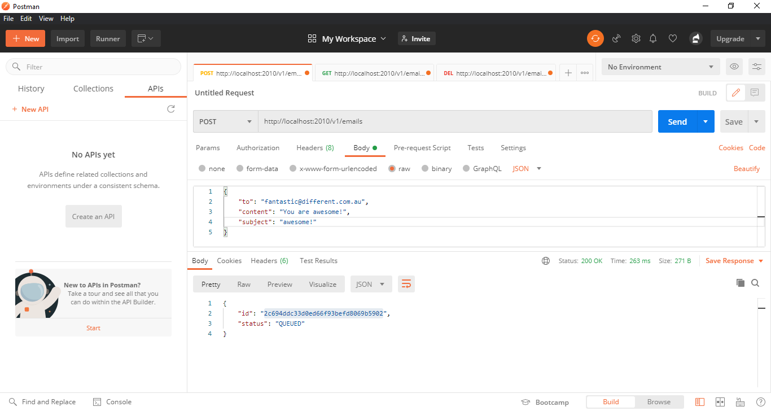This screenshot has height=411, width=771.
Task: Click the orange sync status icon
Action: click(595, 38)
